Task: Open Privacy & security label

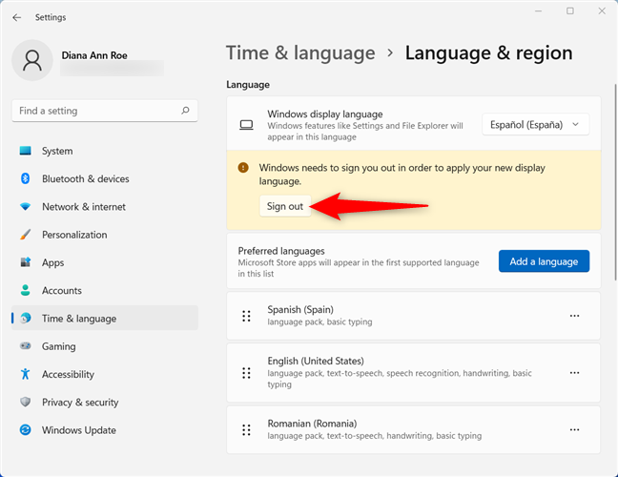Action: pyautogui.click(x=80, y=402)
